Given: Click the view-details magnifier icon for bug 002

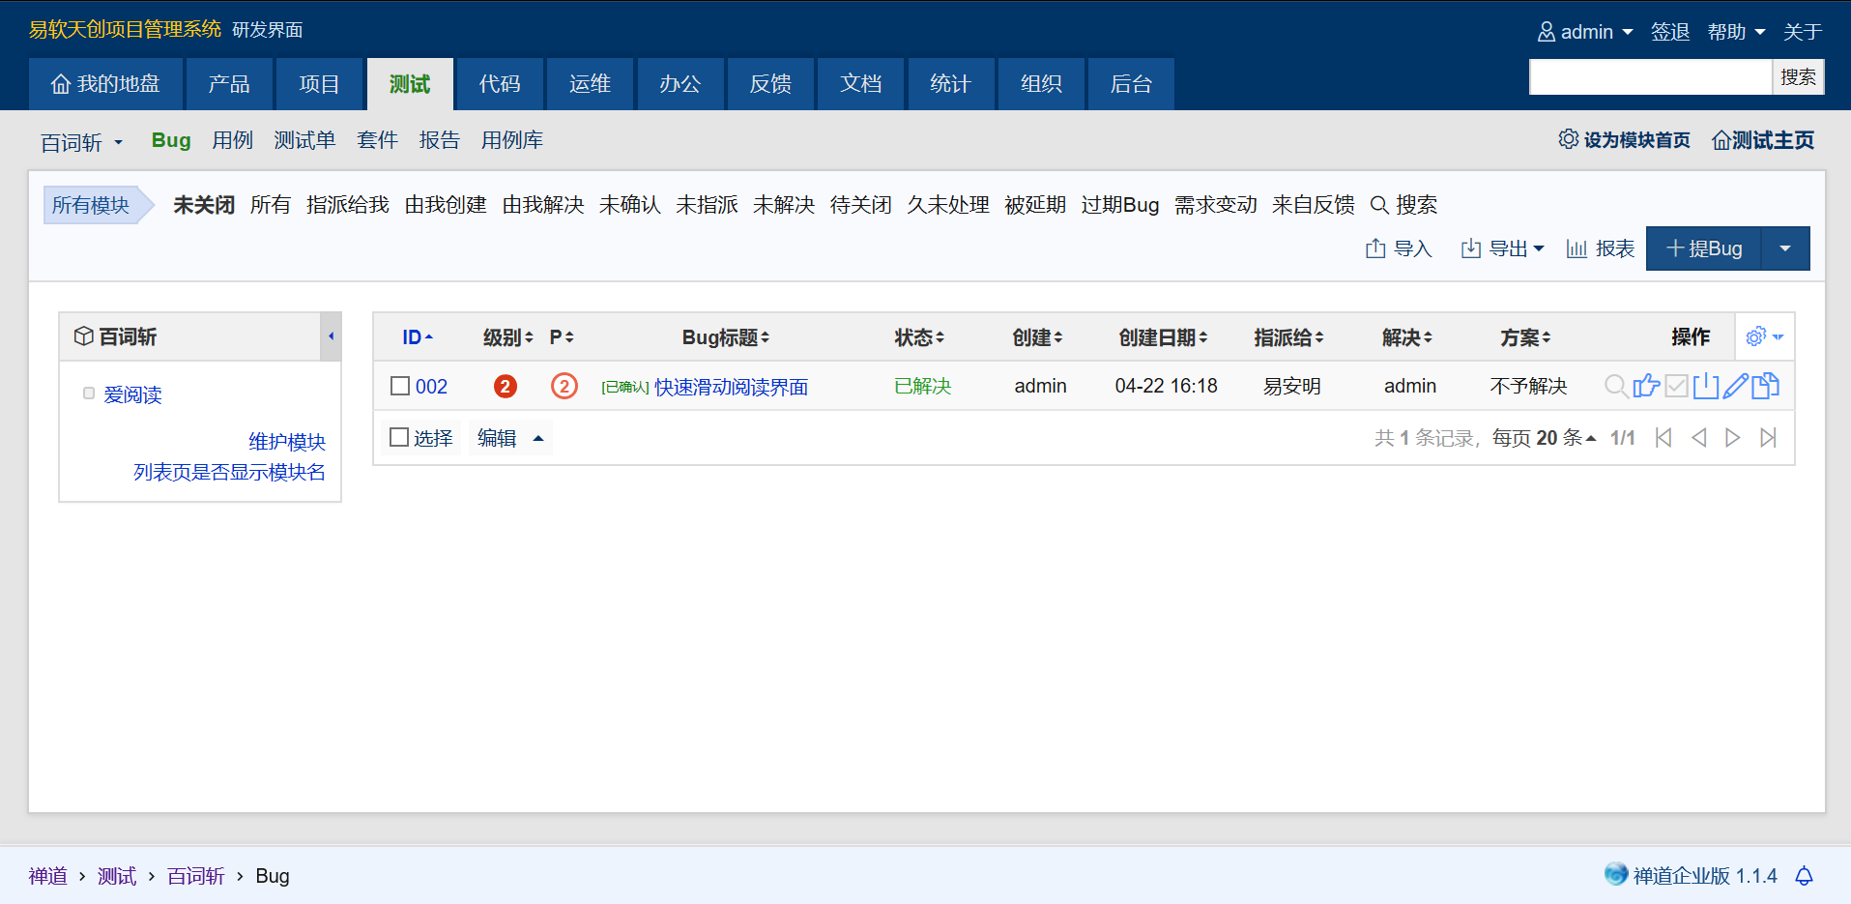Looking at the screenshot, I should (1615, 386).
